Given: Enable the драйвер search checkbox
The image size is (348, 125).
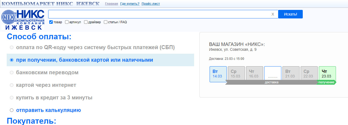Looking at the screenshot, I should [x=86, y=22].
